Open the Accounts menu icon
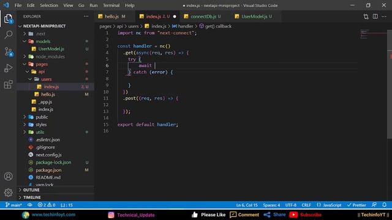 (8, 177)
